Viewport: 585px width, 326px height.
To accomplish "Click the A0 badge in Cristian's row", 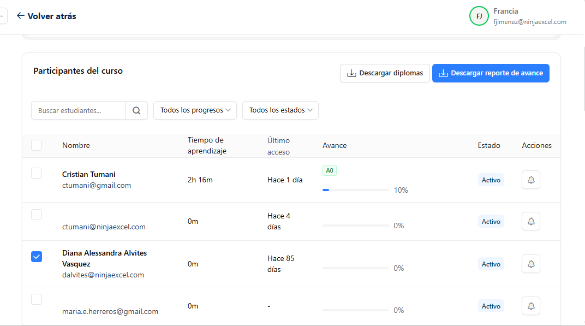I will pyautogui.click(x=330, y=171).
